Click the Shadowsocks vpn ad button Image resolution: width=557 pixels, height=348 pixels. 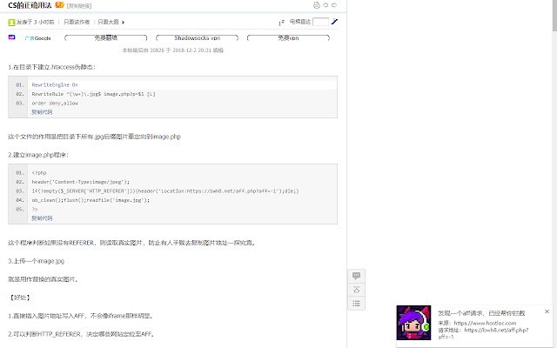click(198, 37)
